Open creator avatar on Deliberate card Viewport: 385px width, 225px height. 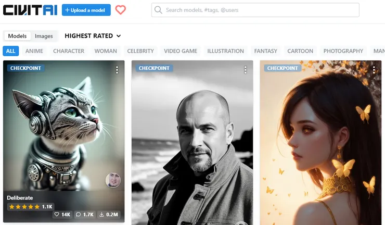113,180
